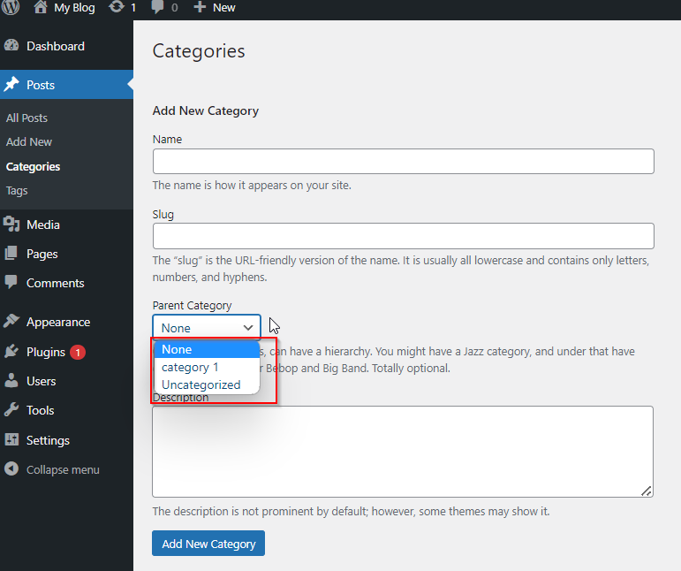Click the Media icon in sidebar
The height and width of the screenshot is (571, 681).
(11, 225)
